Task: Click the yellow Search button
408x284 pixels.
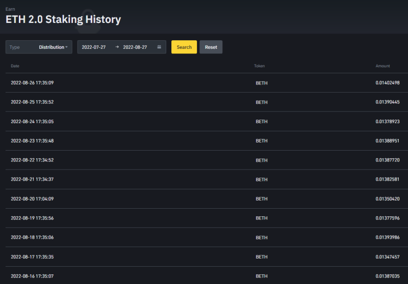Action: [184, 47]
